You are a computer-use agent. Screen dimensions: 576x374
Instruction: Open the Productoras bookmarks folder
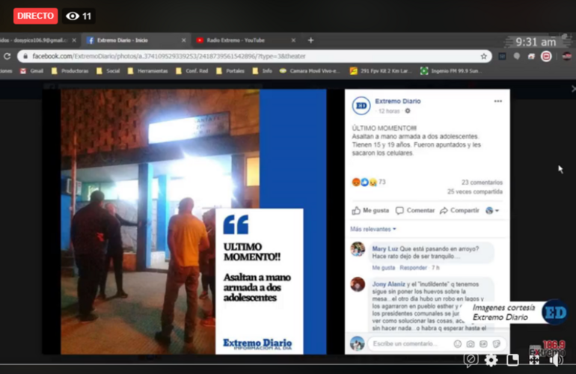(70, 71)
